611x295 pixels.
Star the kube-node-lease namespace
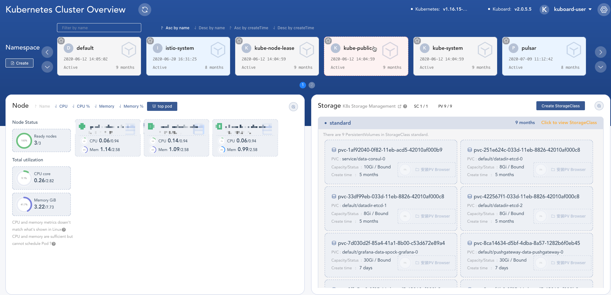coord(239,41)
